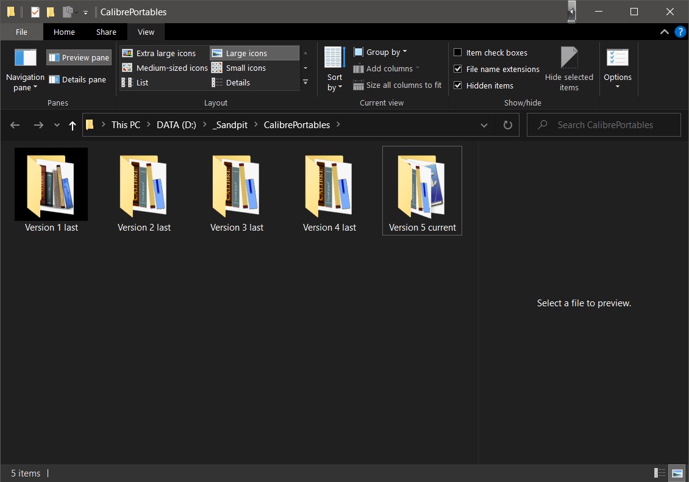Click the New folder quick access icon
689x482 pixels.
click(51, 12)
